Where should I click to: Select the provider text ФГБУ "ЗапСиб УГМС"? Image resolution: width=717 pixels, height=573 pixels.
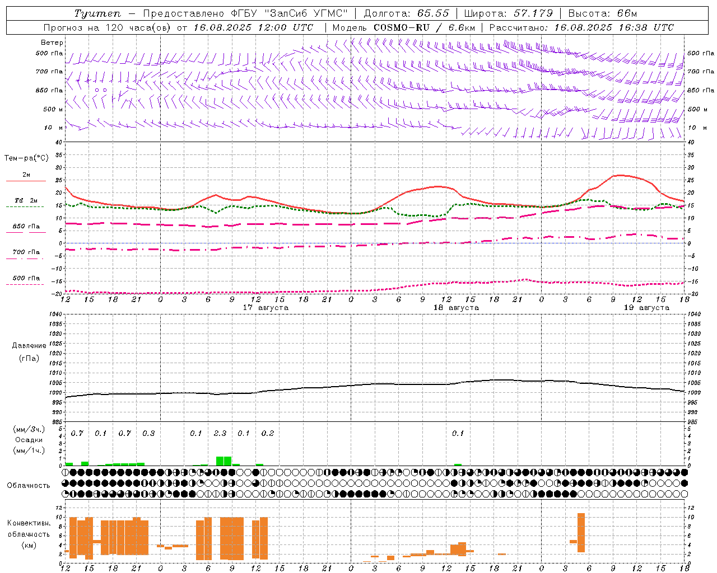[290, 13]
